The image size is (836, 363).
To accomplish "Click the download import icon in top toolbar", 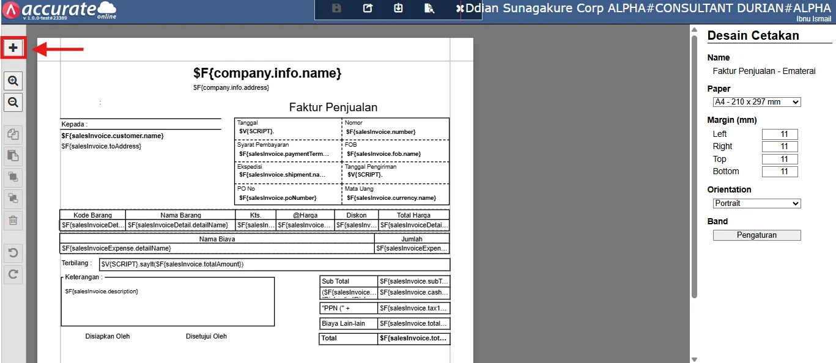I will 398,9.
